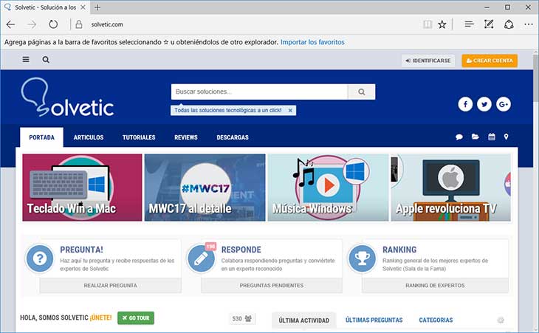Viewport: 539px width, 333px height.
Task: Open the ARTICULOS tab
Action: 89,137
